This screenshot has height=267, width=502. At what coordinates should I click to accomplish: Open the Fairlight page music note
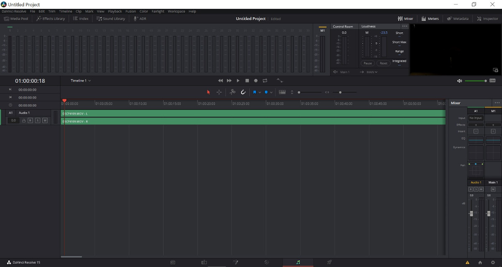[x=298, y=262]
